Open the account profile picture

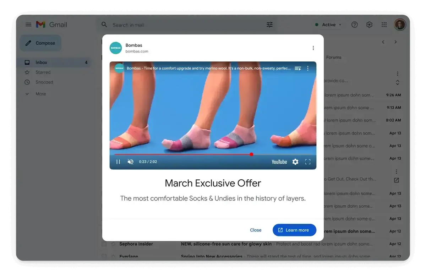point(400,24)
